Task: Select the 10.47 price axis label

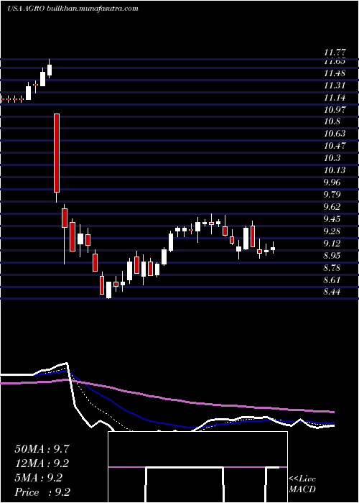Action: pyautogui.click(x=335, y=147)
